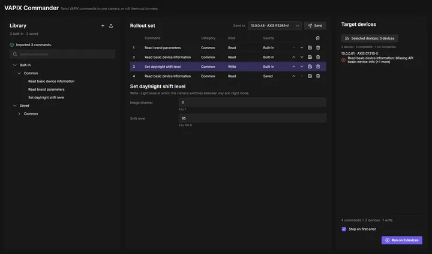Click the Category column header

(x=208, y=38)
